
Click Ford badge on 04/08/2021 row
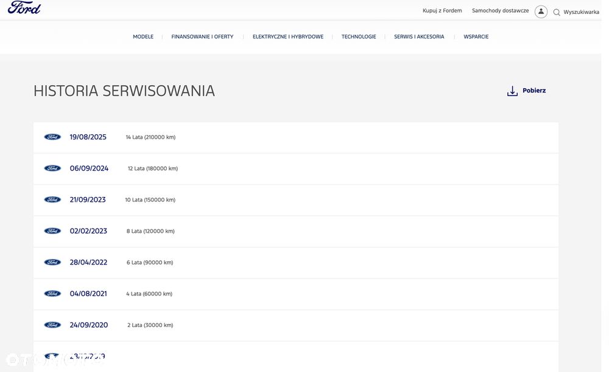pyautogui.click(x=52, y=294)
